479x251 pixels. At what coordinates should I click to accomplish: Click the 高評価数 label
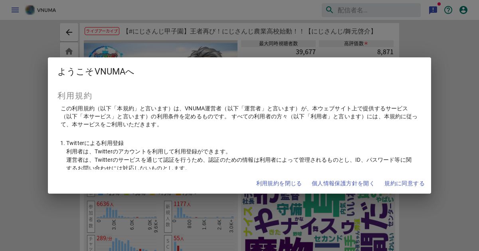(356, 43)
